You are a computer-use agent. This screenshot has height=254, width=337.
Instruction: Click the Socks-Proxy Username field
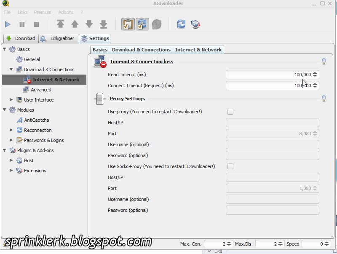(273, 199)
